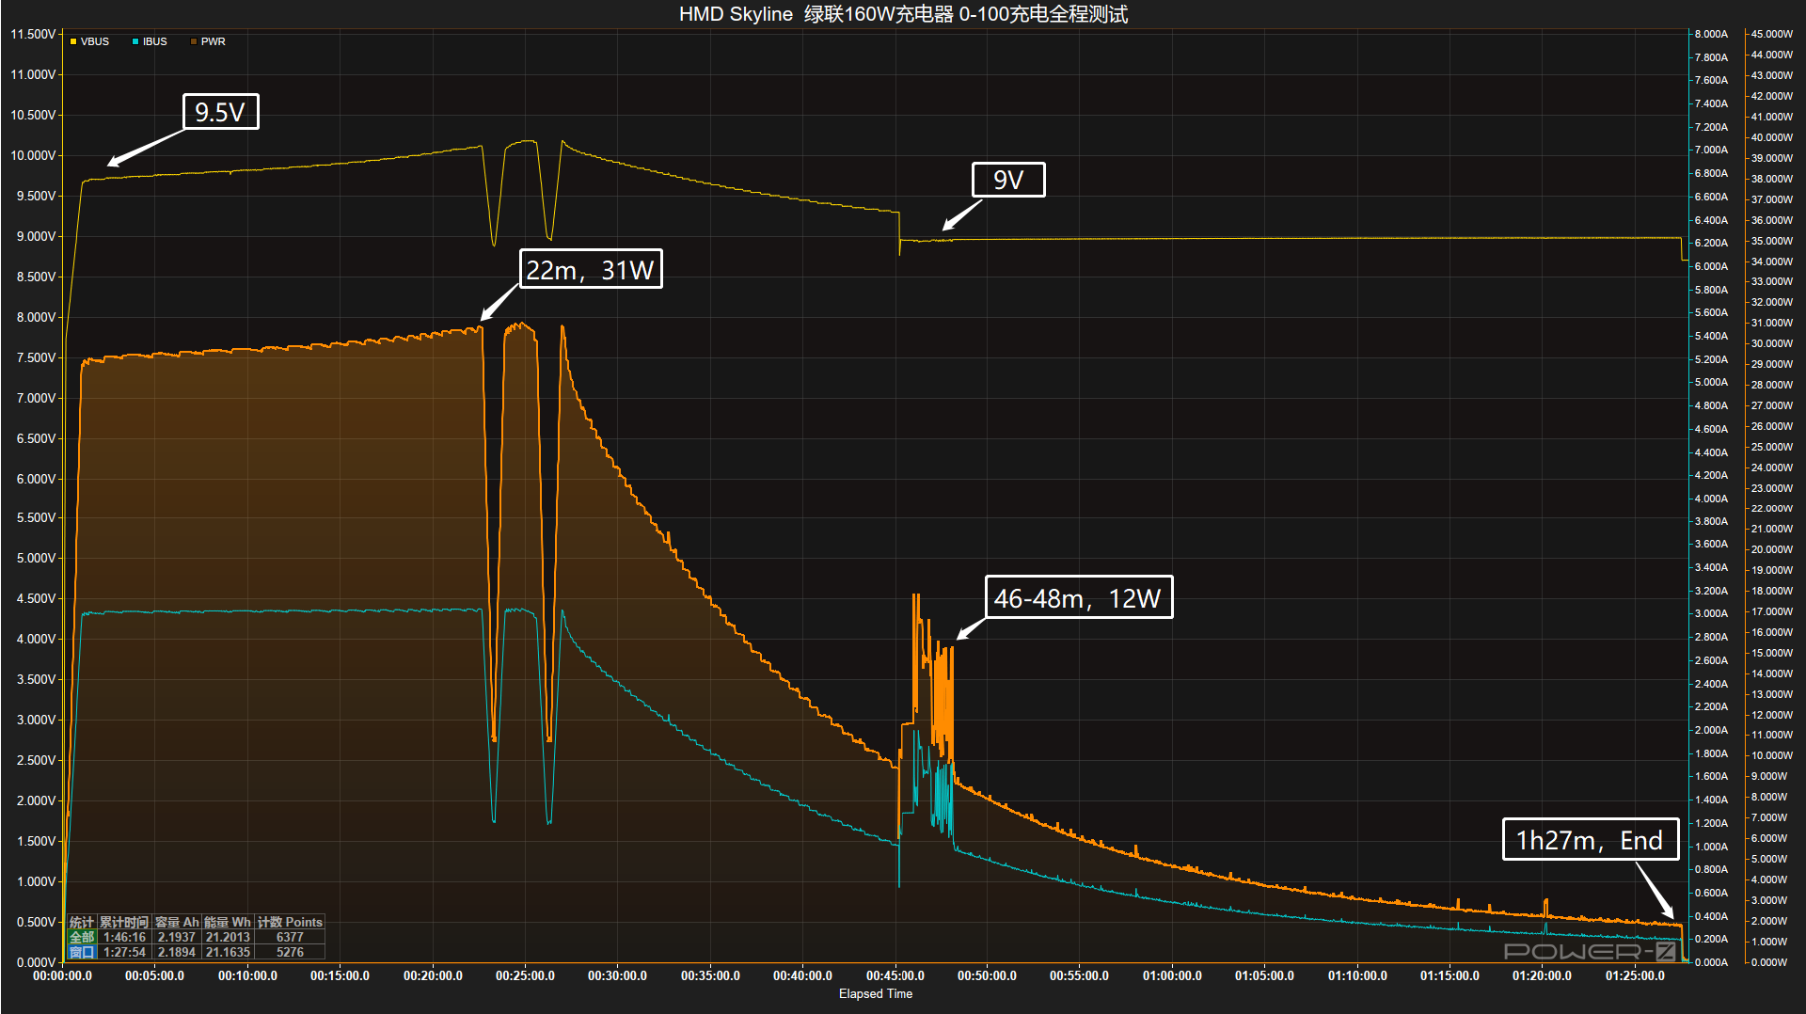Click the brown PWR legend color marker
1806x1014 pixels.
194,41
